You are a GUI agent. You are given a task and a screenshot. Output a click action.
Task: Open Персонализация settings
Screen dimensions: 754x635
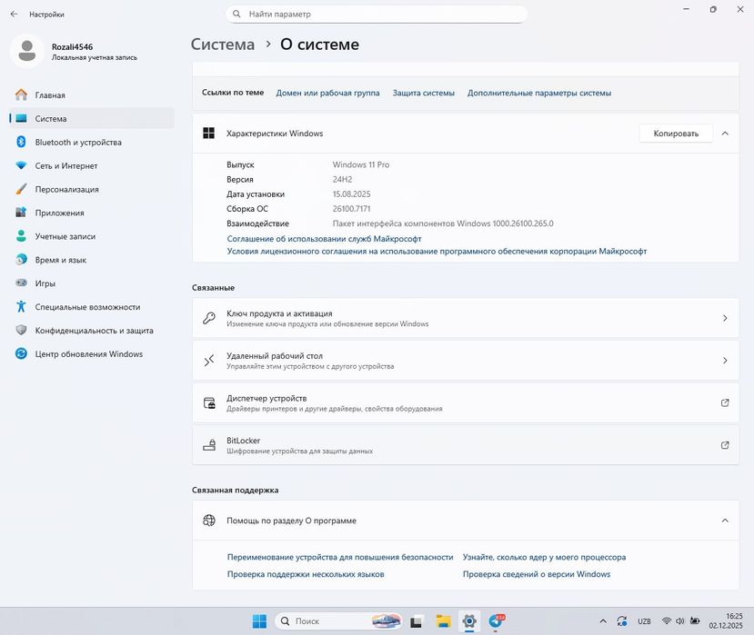click(91, 189)
